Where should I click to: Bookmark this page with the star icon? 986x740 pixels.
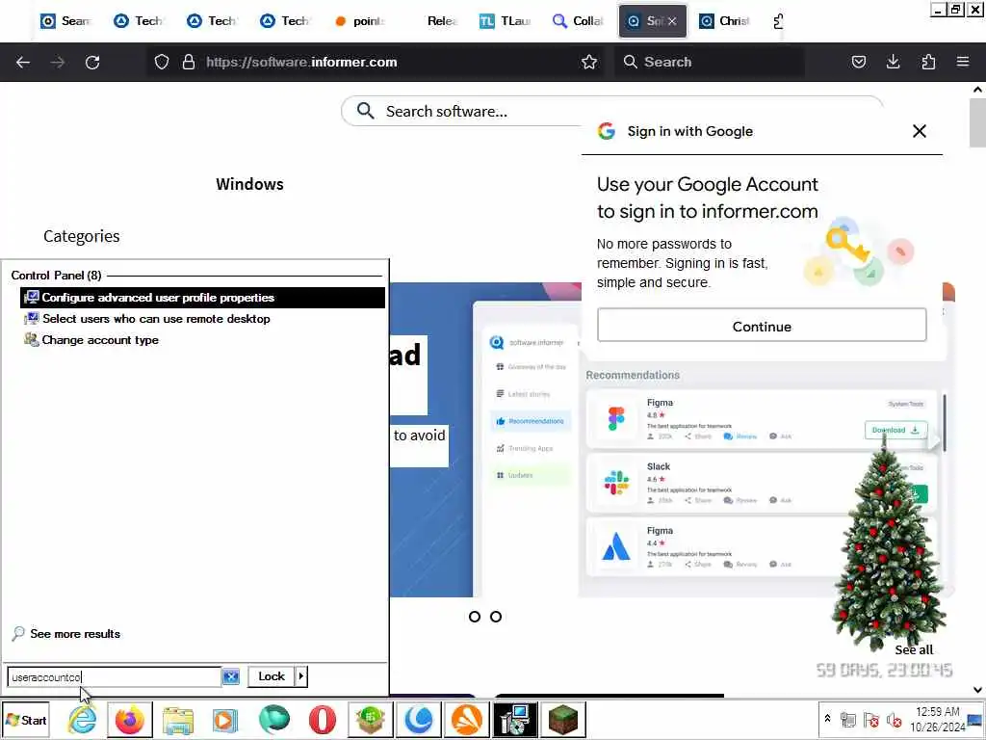589,62
